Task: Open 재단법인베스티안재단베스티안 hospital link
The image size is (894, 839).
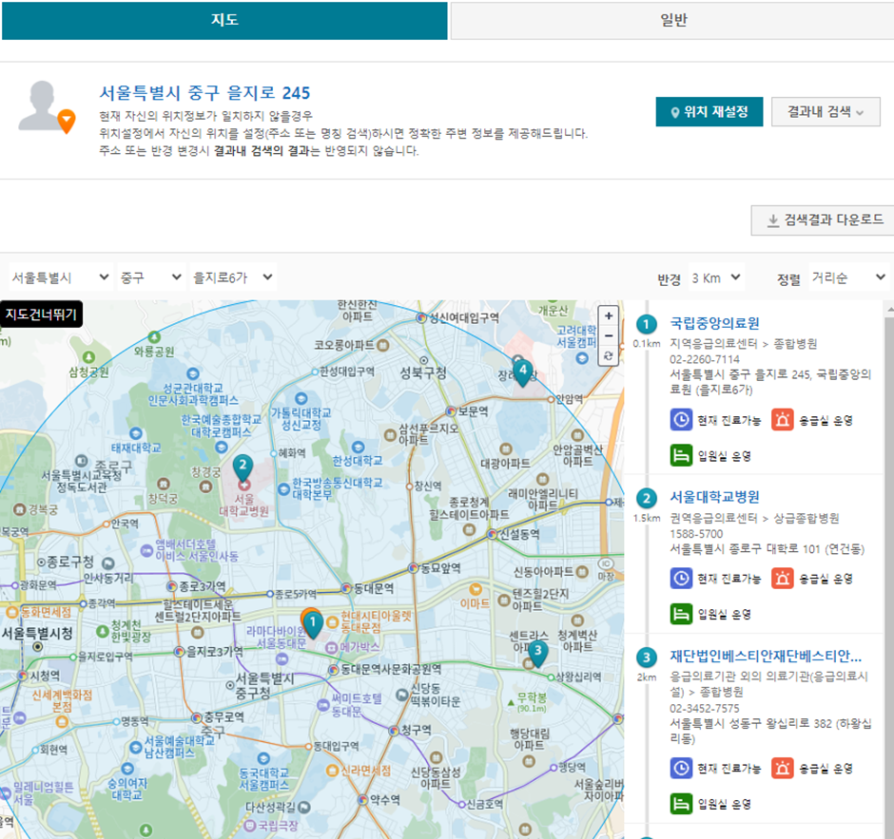Action: (766, 657)
